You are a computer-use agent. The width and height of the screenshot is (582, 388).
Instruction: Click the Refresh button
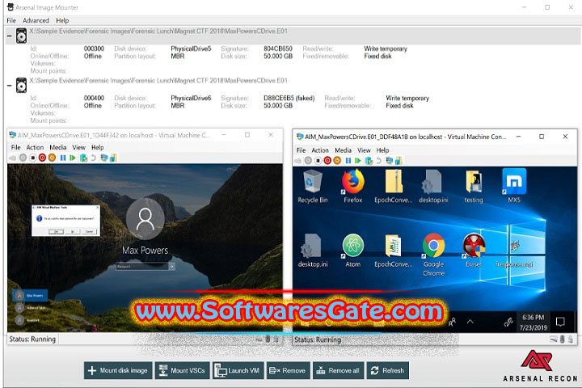(387, 370)
